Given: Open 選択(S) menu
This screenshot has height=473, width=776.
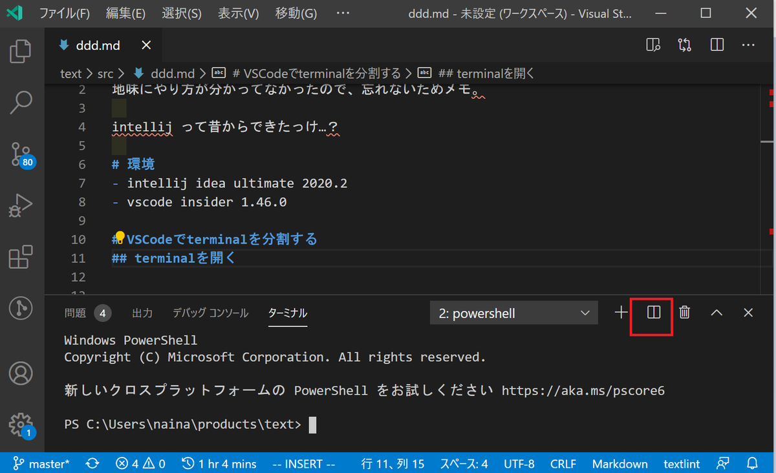Looking at the screenshot, I should pos(182,13).
